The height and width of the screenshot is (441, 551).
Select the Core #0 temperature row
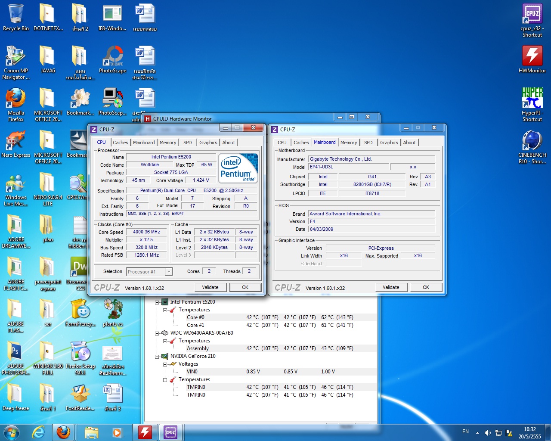point(196,317)
